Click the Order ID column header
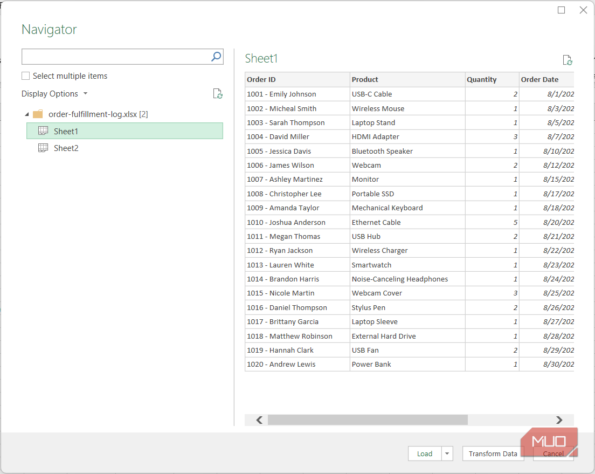This screenshot has width=595, height=474. click(297, 79)
